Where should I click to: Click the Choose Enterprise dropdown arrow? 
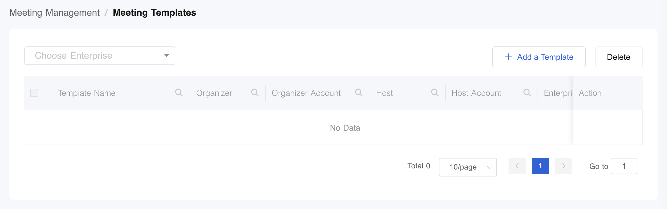pos(167,56)
